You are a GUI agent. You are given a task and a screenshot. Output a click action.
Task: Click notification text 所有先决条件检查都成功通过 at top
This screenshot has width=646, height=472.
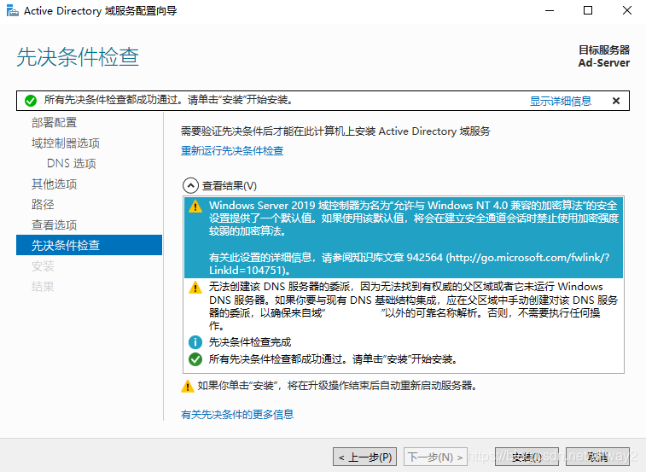(168, 100)
